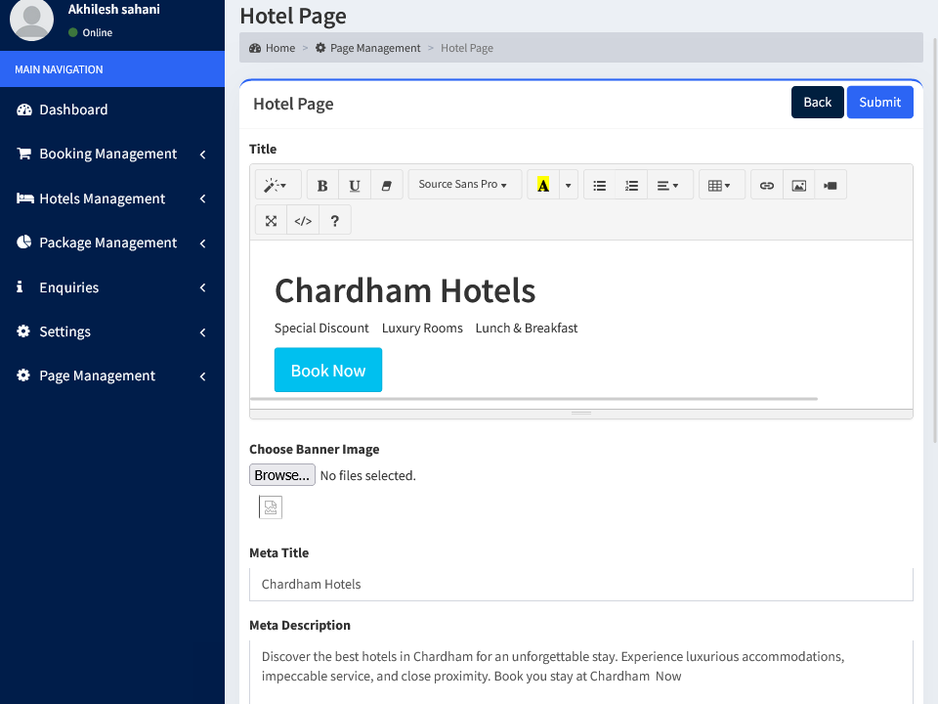This screenshot has width=938, height=704.
Task: Click the Back button
Action: [x=817, y=102]
